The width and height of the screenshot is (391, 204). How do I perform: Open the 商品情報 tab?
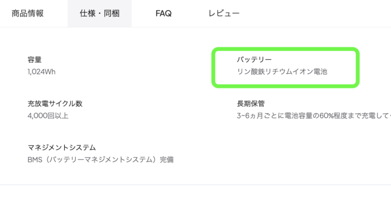(27, 14)
